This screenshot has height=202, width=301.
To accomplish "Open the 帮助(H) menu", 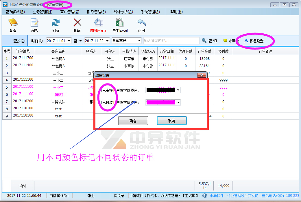I will click(176, 12).
